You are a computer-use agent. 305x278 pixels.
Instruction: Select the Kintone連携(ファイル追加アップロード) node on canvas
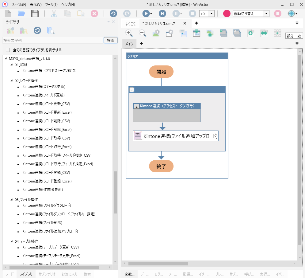(176, 136)
